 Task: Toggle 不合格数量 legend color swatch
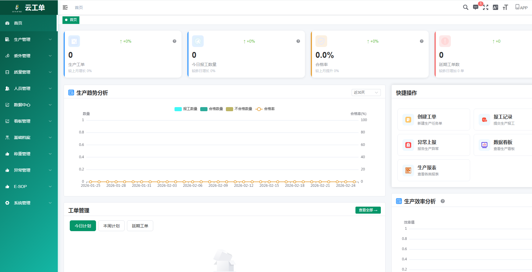[229, 109]
